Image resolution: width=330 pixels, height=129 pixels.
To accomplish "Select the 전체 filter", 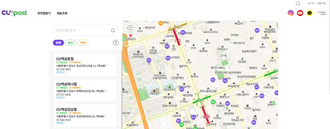I will [x=58, y=43].
